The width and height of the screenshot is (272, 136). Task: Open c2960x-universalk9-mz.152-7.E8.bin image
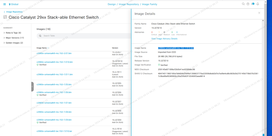54,112
